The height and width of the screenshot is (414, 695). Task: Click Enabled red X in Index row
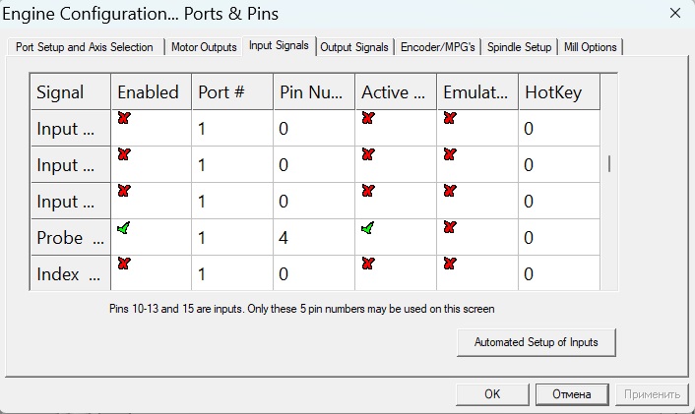coord(124,264)
